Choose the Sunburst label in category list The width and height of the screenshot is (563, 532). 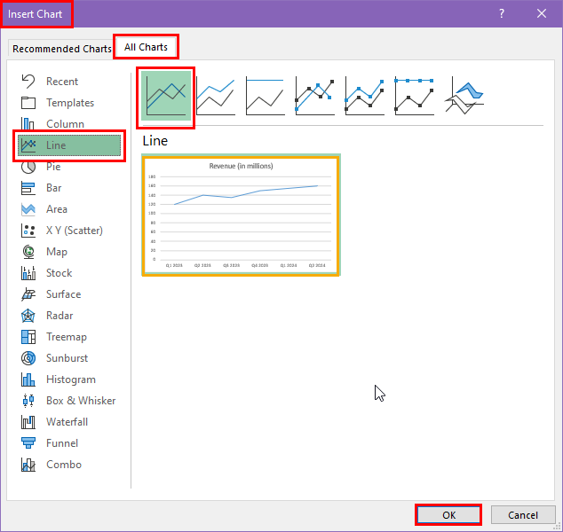coord(67,358)
